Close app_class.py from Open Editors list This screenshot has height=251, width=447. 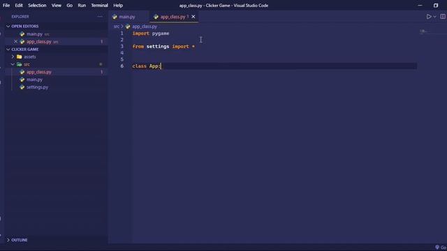[15, 42]
